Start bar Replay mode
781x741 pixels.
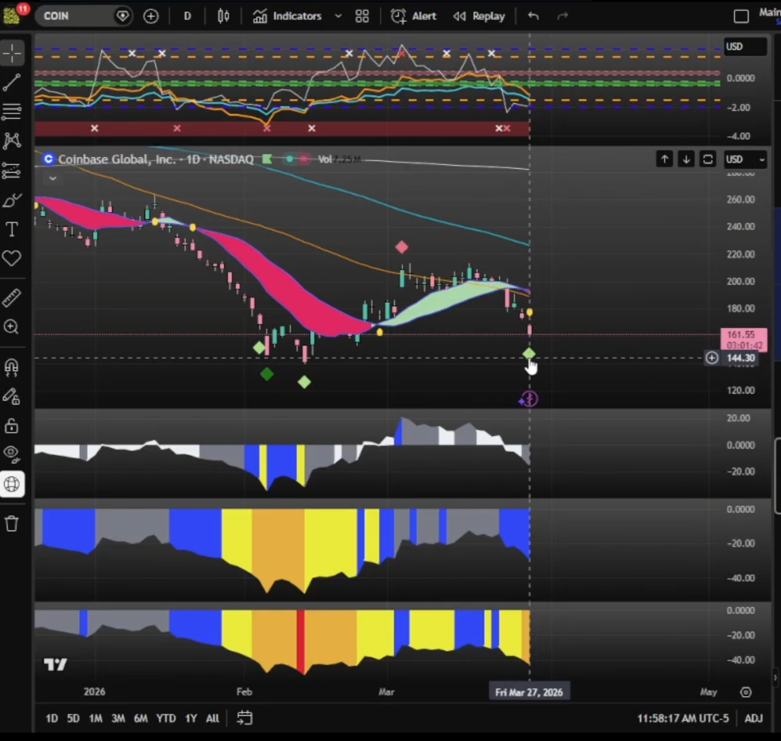point(479,16)
